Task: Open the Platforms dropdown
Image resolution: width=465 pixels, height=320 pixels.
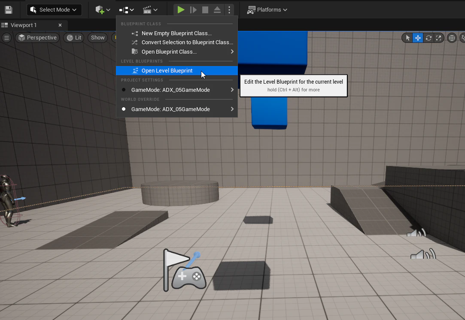Action: 267,10
